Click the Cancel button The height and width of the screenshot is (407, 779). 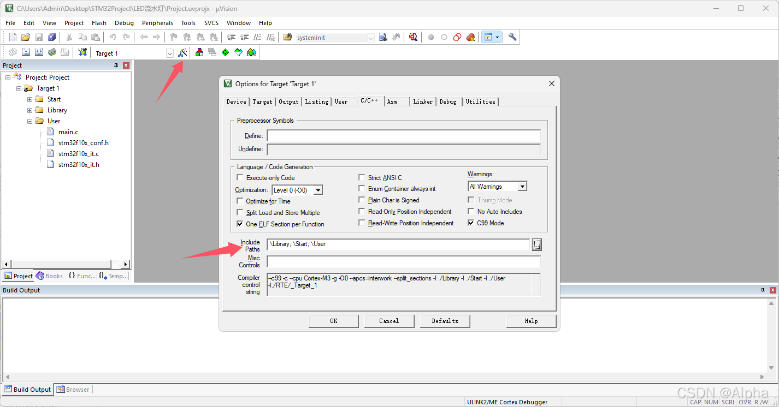pos(389,321)
